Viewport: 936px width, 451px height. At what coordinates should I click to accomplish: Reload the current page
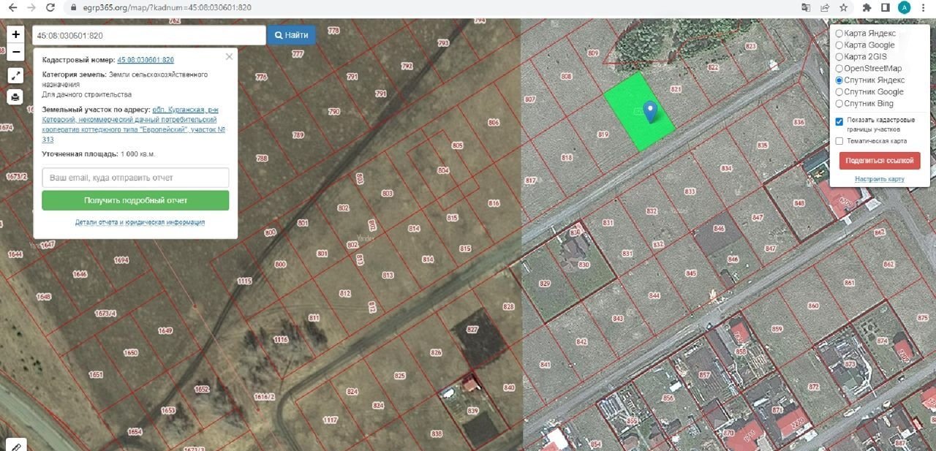[50, 7]
